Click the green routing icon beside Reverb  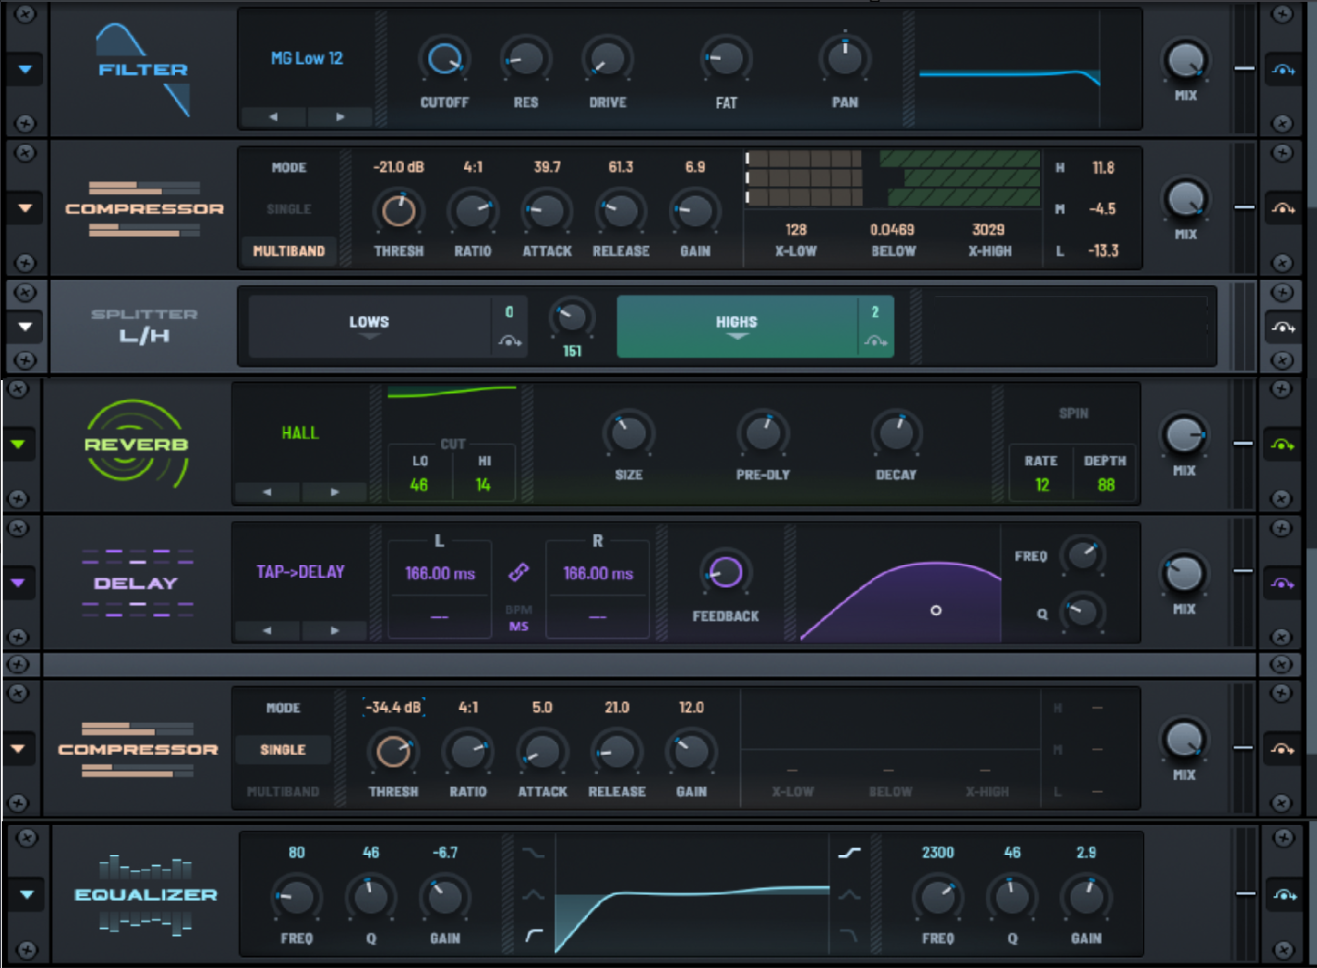coord(1282,445)
